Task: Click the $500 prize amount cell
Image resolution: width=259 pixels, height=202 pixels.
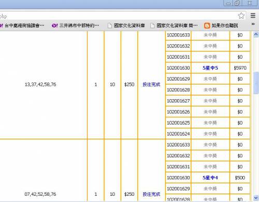Action: coord(240,178)
